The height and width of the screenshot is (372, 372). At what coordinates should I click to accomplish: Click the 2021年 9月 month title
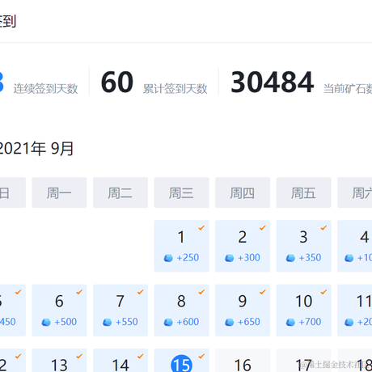(36, 149)
